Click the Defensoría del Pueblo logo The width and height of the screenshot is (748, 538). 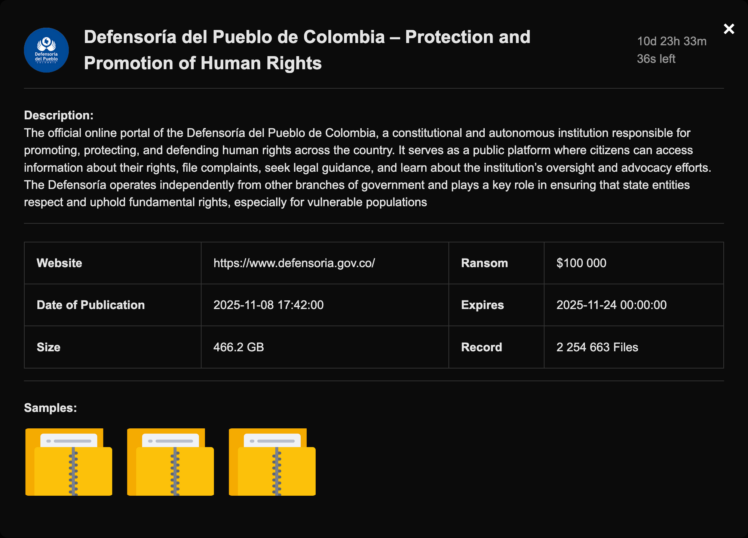(46, 50)
